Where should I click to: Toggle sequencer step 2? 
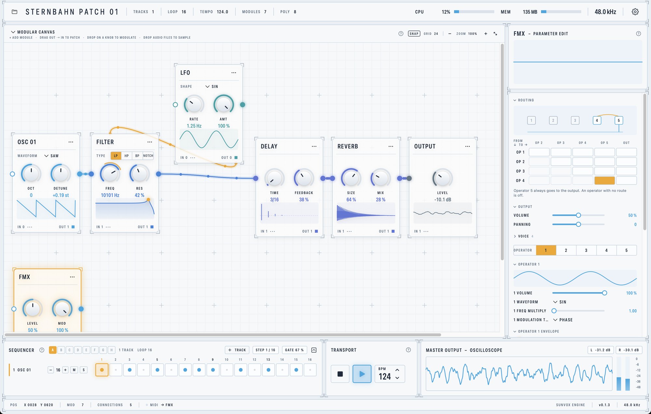(116, 370)
